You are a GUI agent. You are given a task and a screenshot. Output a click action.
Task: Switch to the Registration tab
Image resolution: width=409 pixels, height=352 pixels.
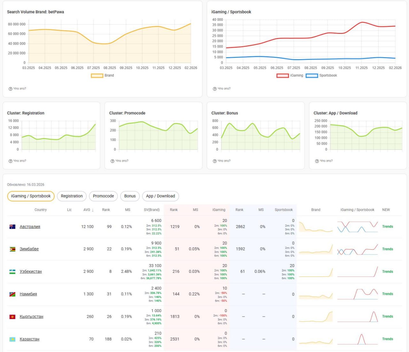click(72, 196)
